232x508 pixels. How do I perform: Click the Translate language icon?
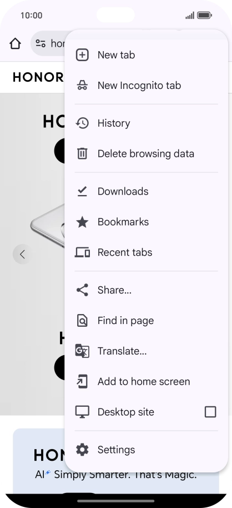(82, 351)
